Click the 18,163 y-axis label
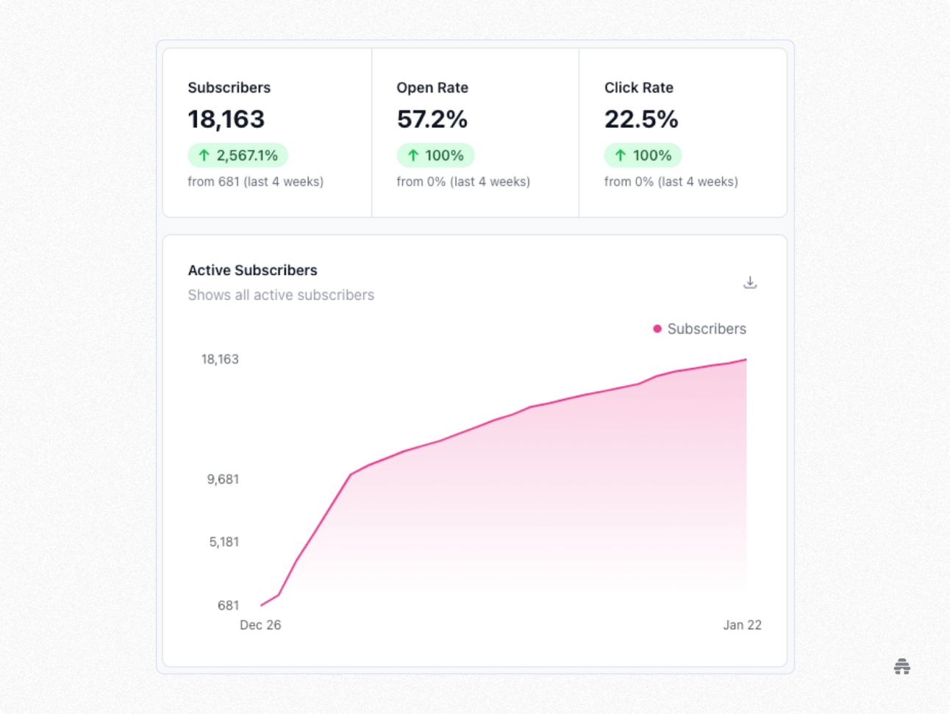Screen dimensions: 950x714 (220, 360)
